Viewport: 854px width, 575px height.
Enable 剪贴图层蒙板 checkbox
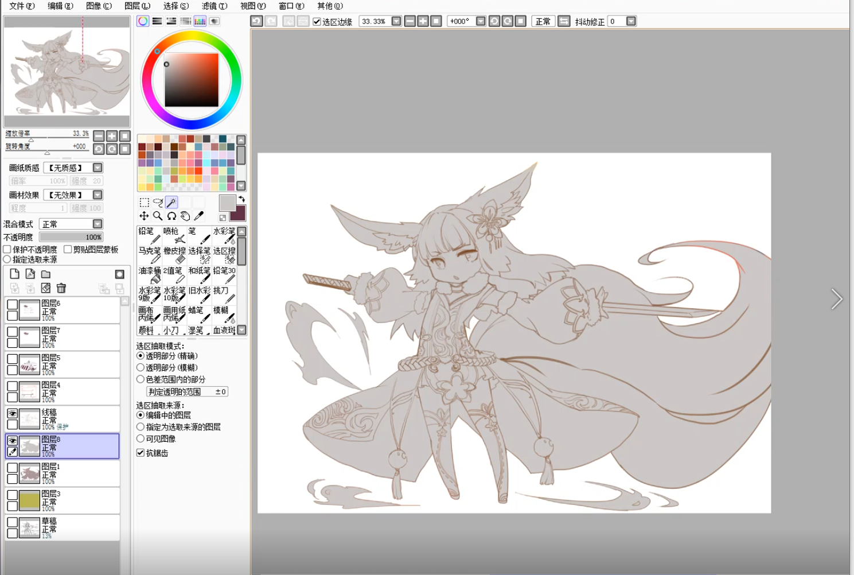(68, 249)
